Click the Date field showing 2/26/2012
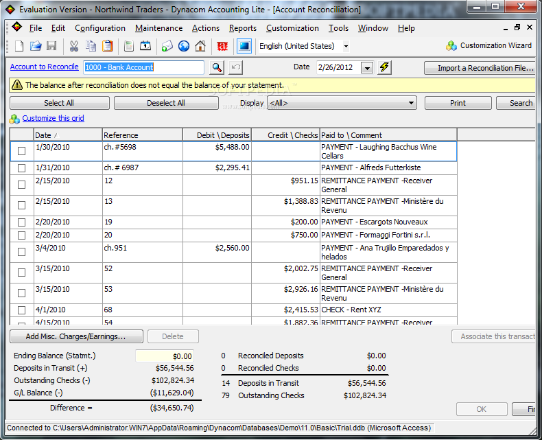 (x=338, y=67)
